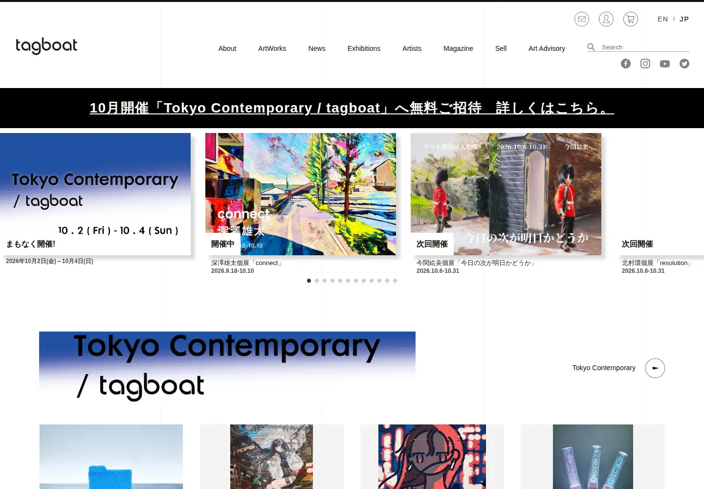Open the guardsmen painting exhibition slide
Image resolution: width=704 pixels, height=489 pixels.
[506, 194]
